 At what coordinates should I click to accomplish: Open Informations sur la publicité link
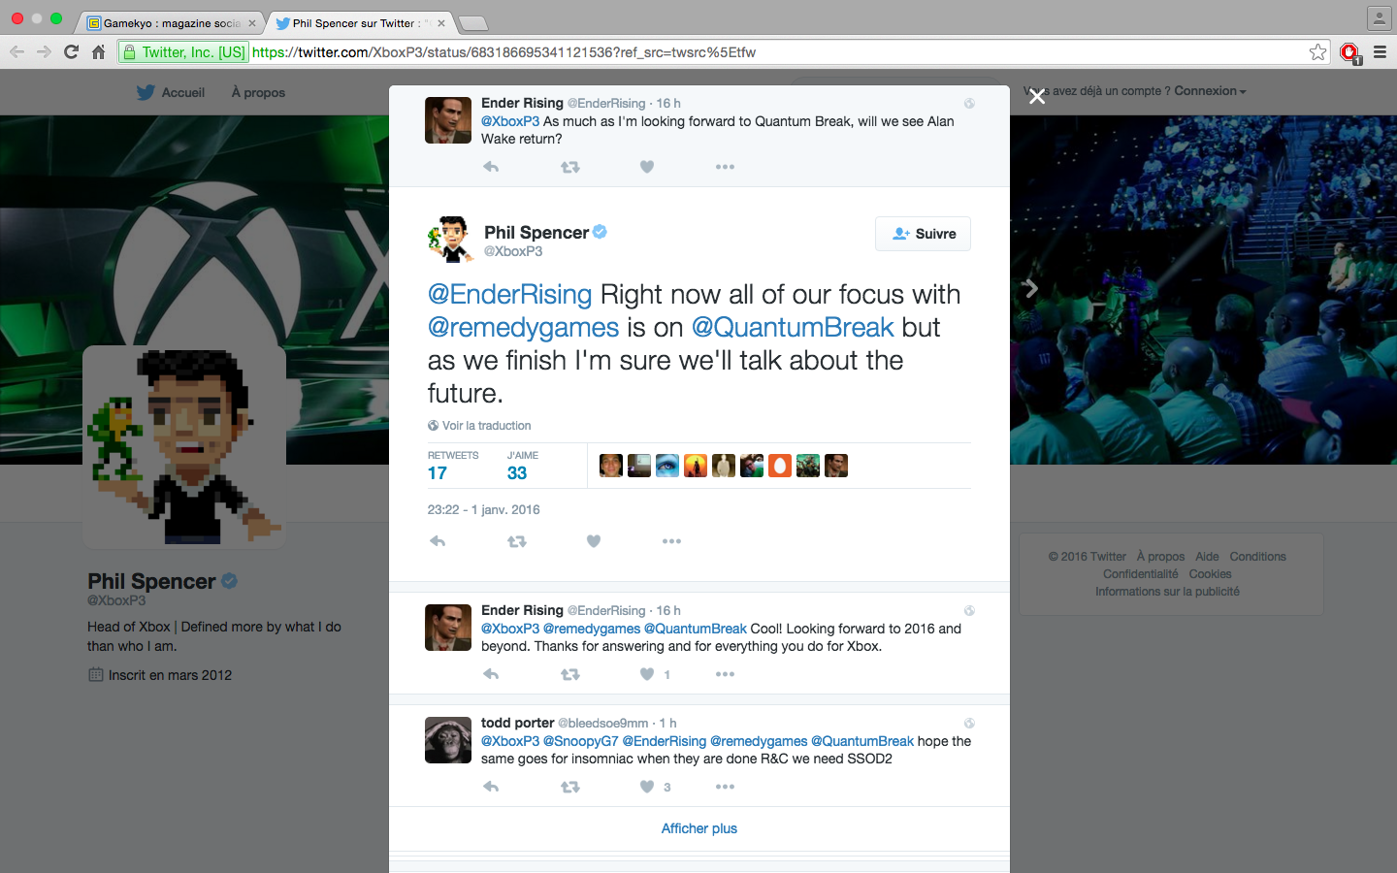point(1167,592)
